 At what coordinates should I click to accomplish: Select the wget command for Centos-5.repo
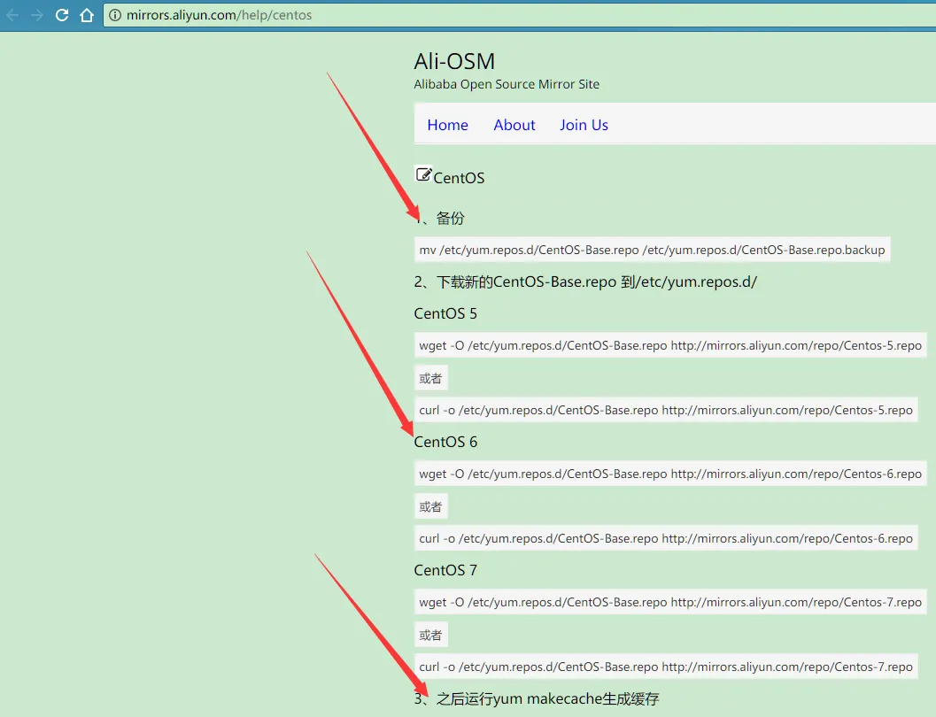(x=670, y=345)
